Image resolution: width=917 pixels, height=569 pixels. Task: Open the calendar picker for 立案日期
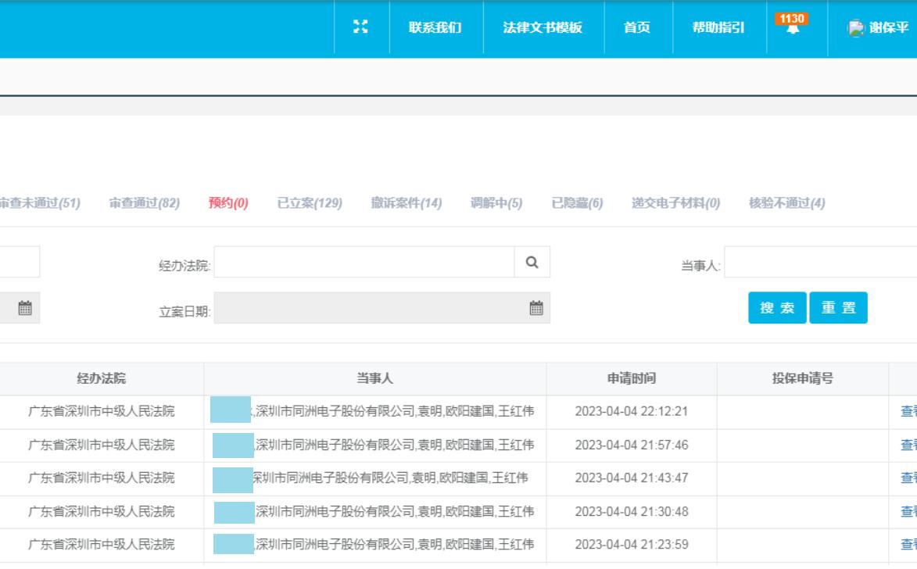[536, 308]
